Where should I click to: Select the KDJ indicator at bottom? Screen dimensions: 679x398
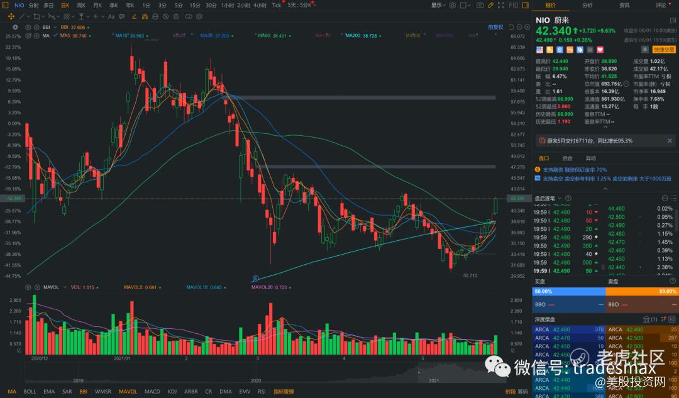point(172,392)
